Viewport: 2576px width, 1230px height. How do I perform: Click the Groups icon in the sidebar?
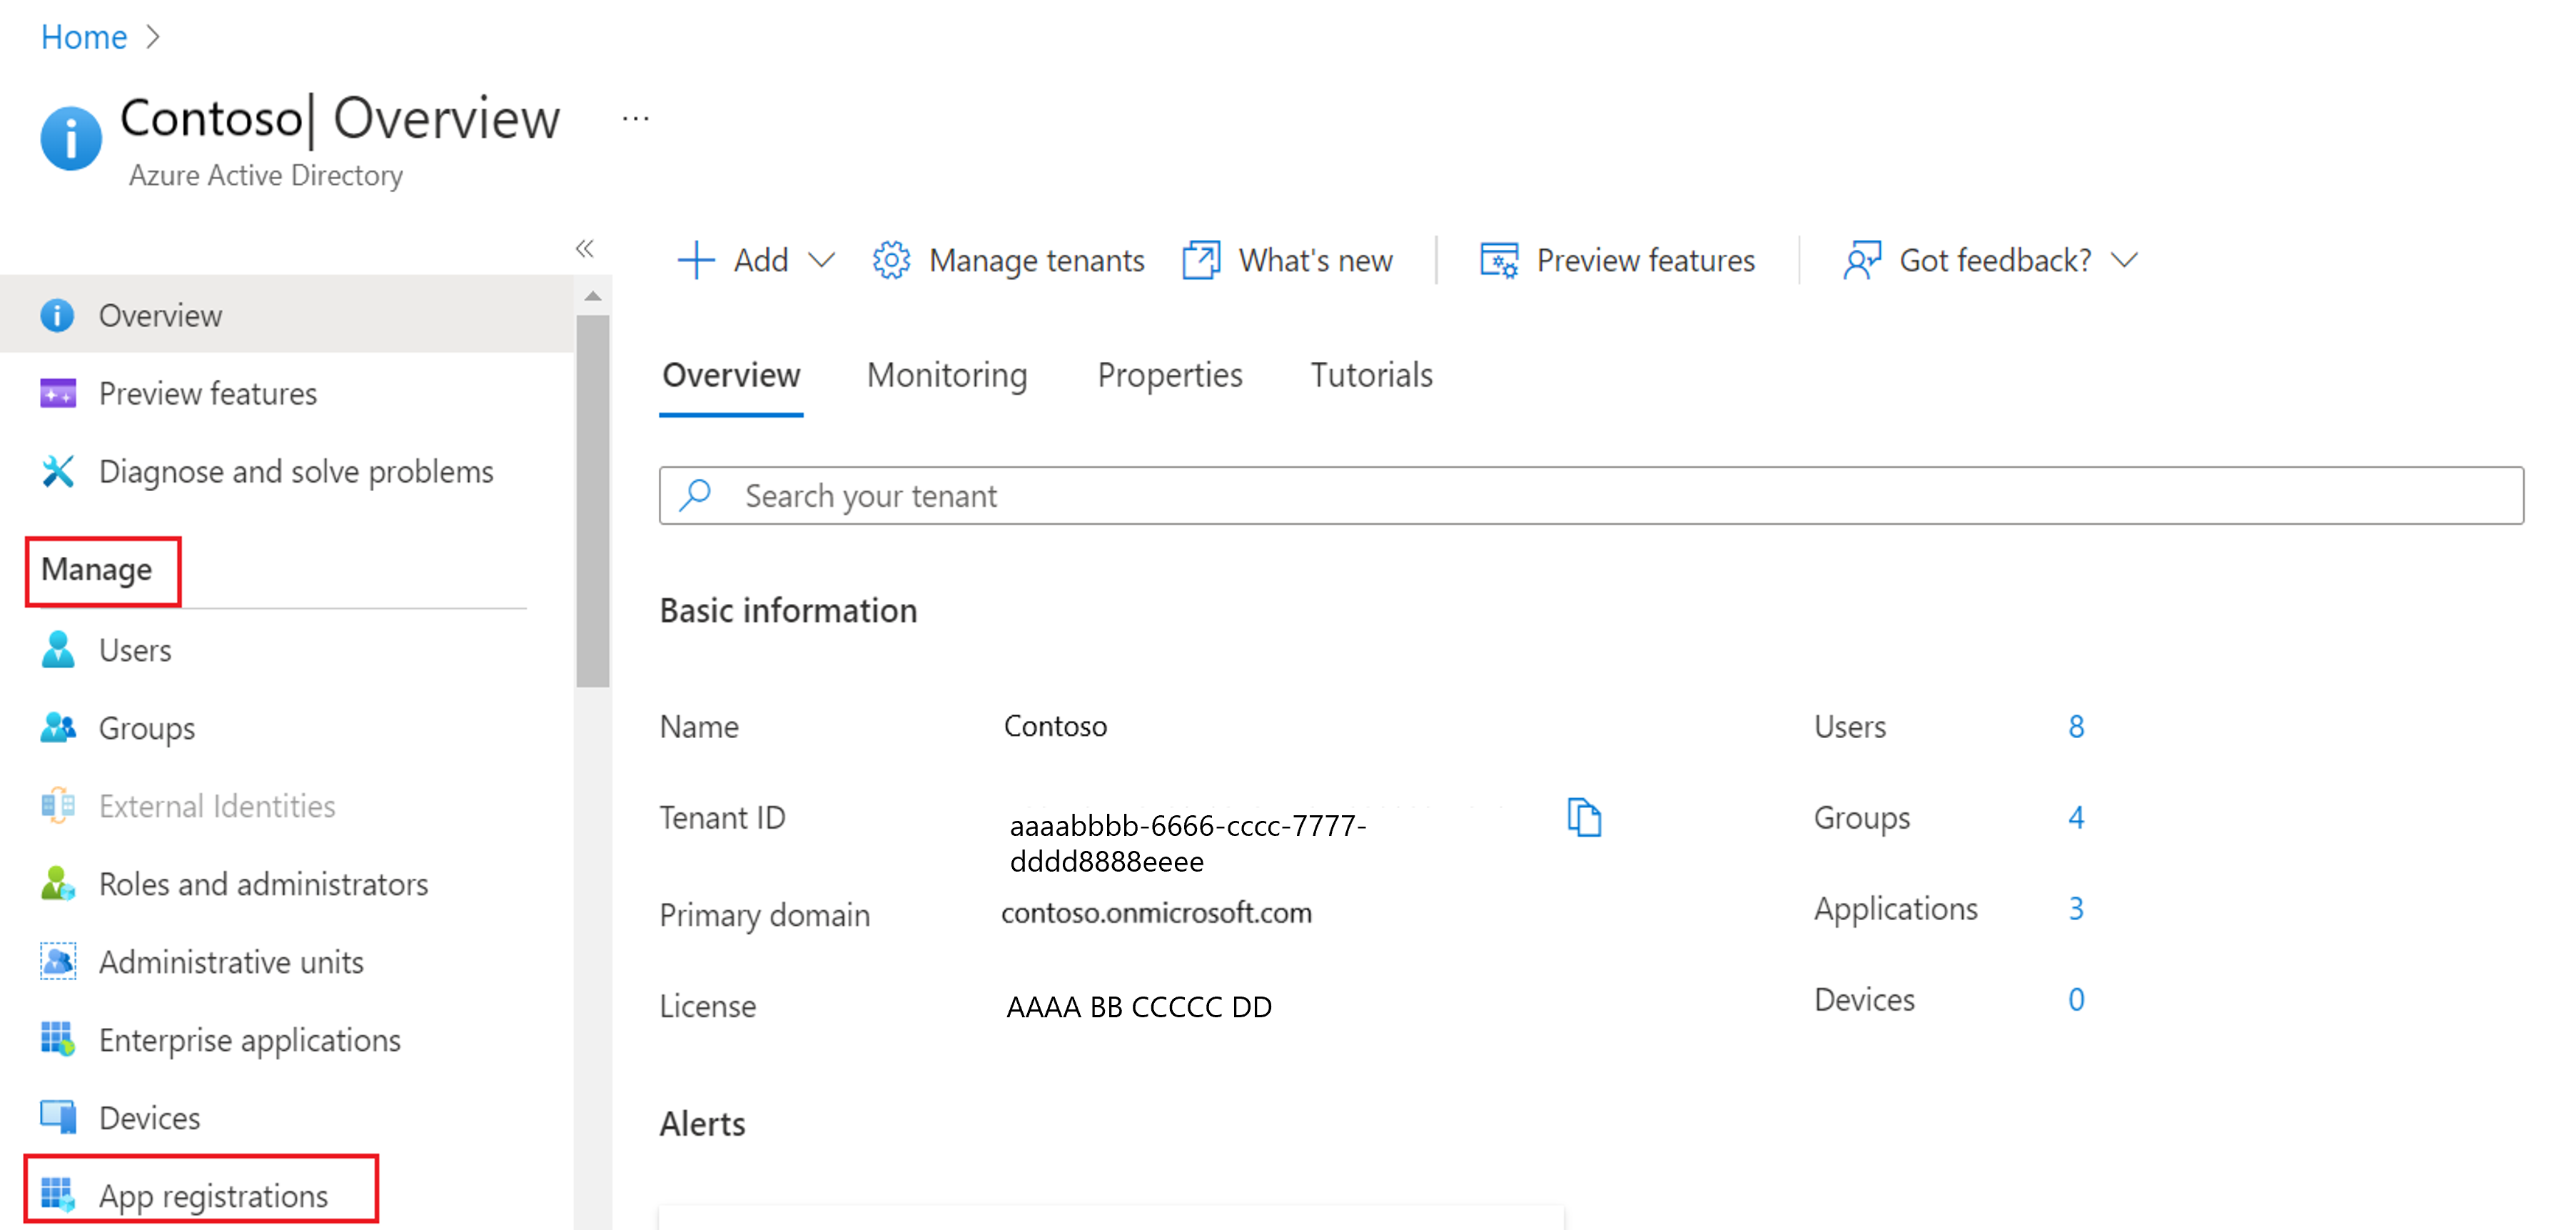(57, 727)
